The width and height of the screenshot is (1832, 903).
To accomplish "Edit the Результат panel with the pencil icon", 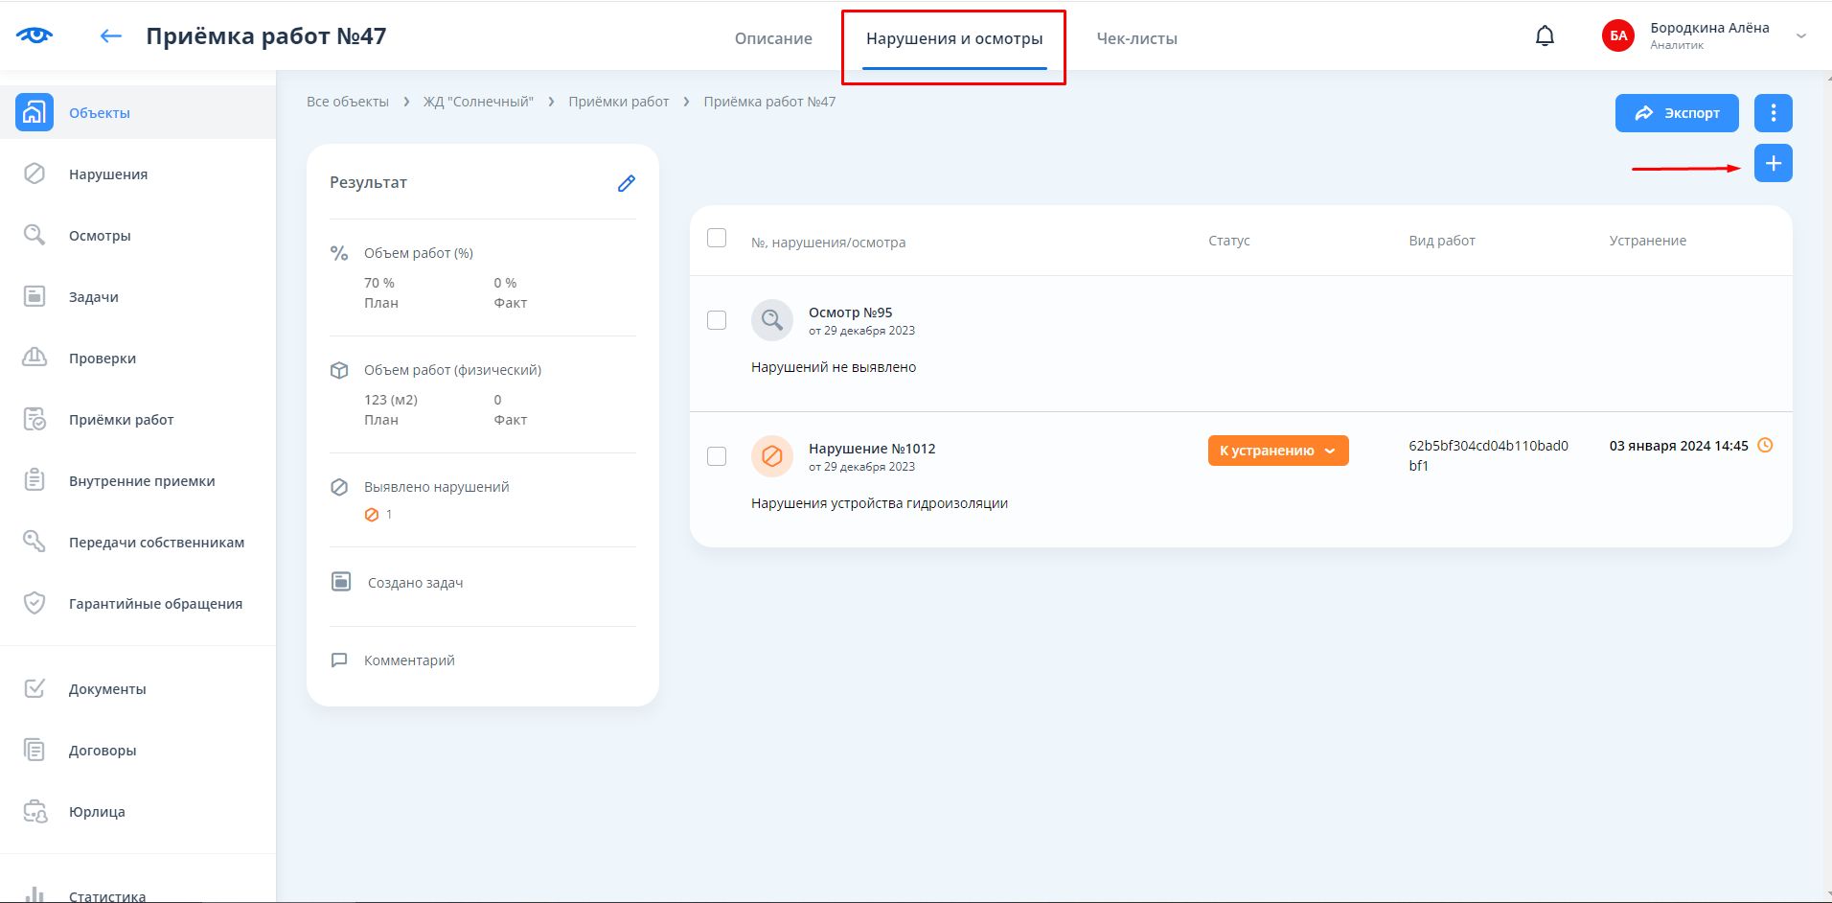I will [x=627, y=183].
